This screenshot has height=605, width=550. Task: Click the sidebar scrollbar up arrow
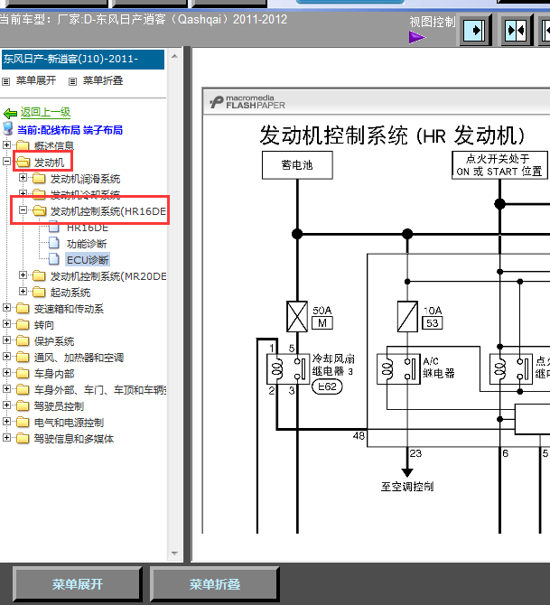(174, 56)
